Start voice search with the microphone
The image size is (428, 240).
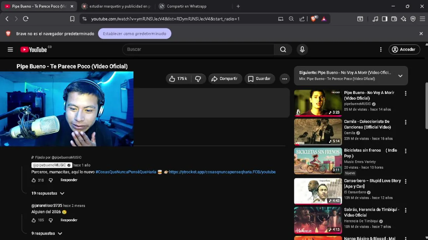(x=302, y=49)
